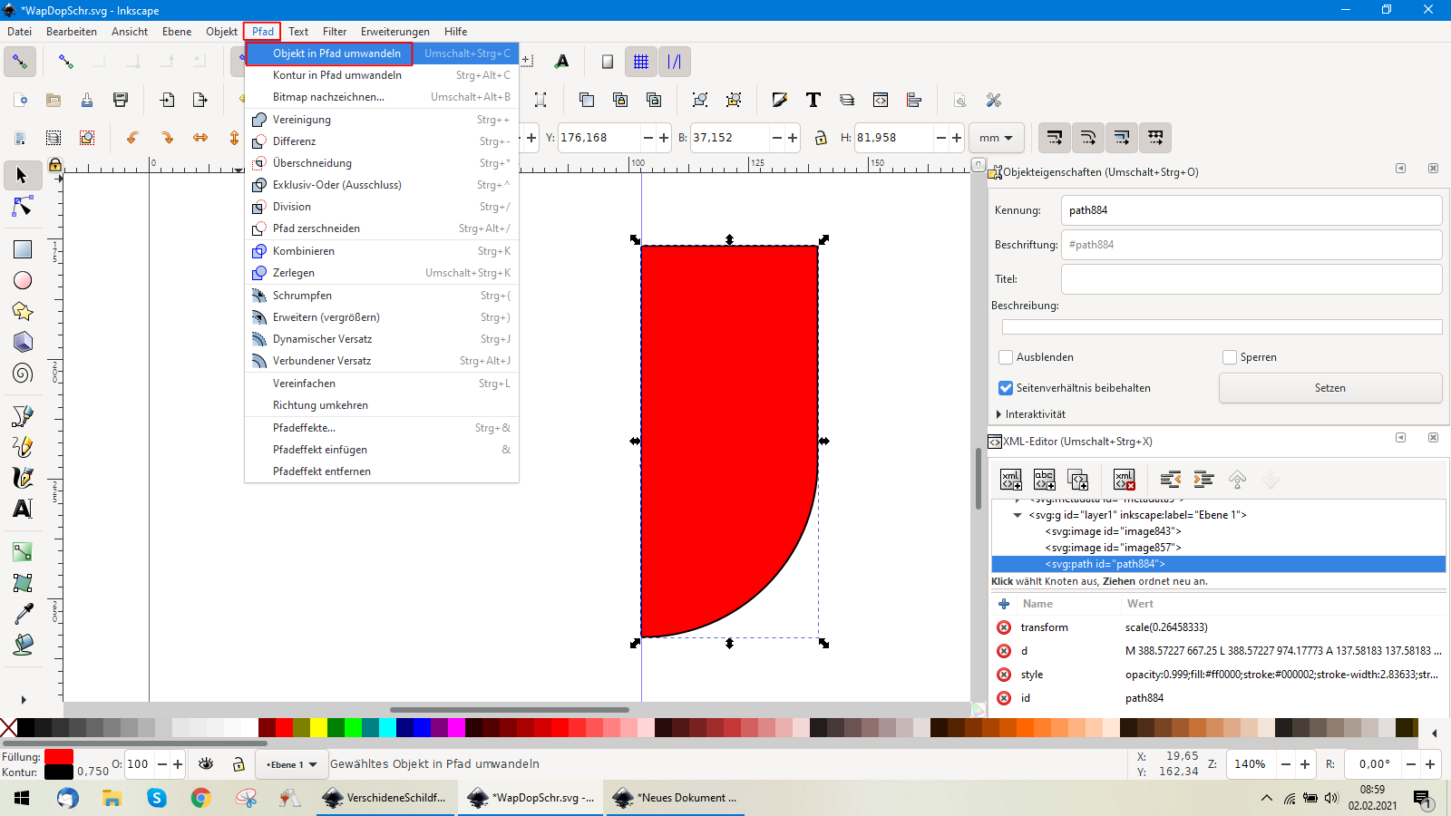
Task: Click the Kennung input field
Action: (1251, 210)
